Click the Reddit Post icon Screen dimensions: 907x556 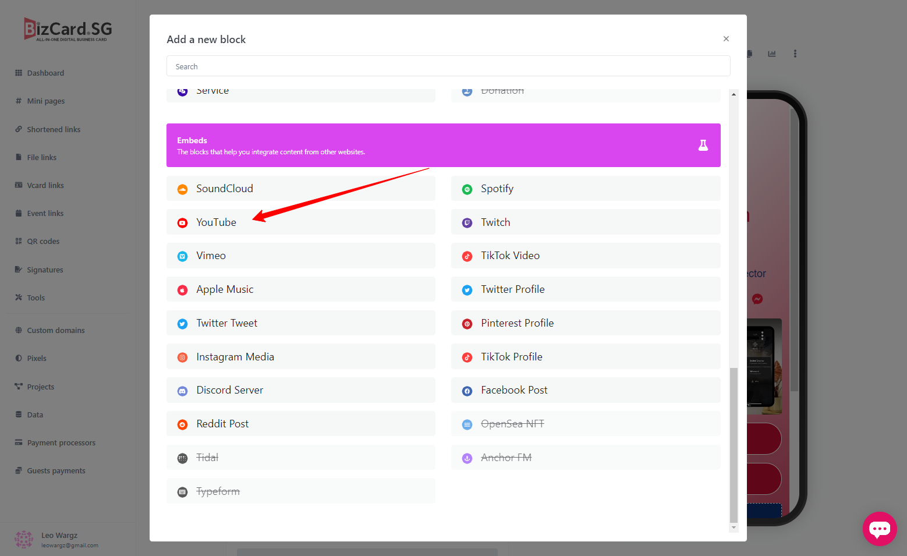[x=182, y=424]
